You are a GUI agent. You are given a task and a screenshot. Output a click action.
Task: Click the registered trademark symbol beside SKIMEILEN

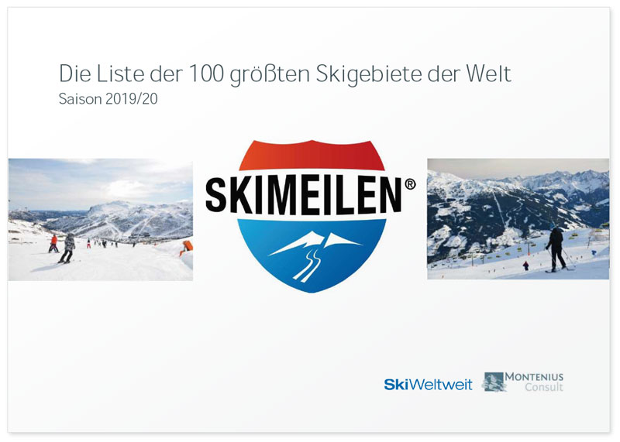(x=410, y=184)
